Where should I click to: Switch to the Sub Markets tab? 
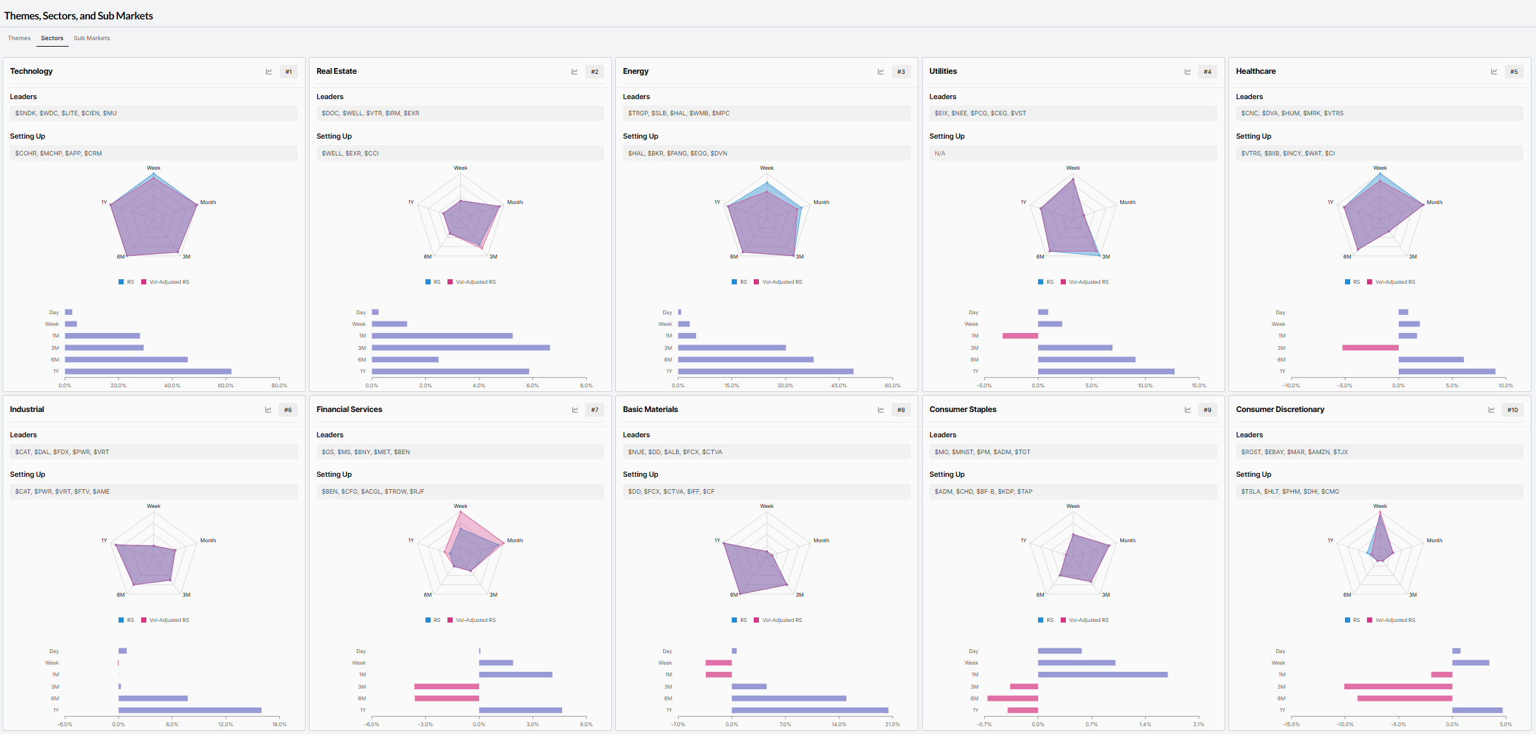[92, 38]
